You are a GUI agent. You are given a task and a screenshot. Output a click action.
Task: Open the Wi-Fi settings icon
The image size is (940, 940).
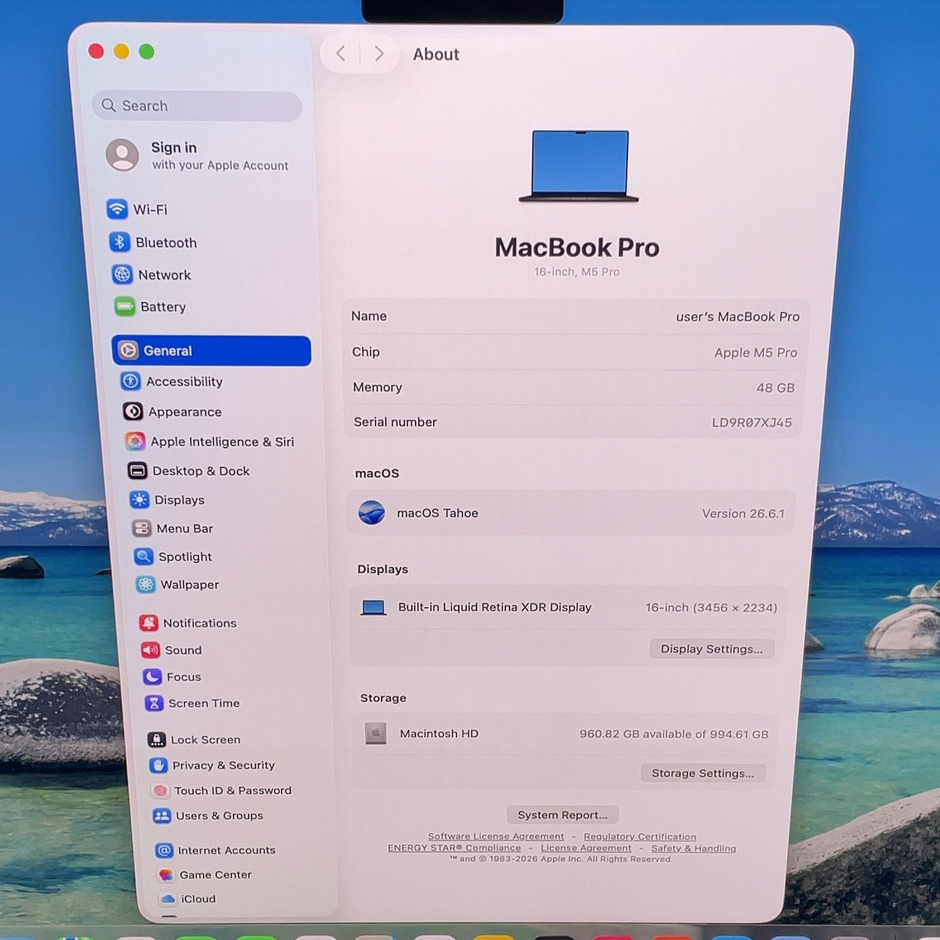pyautogui.click(x=117, y=209)
